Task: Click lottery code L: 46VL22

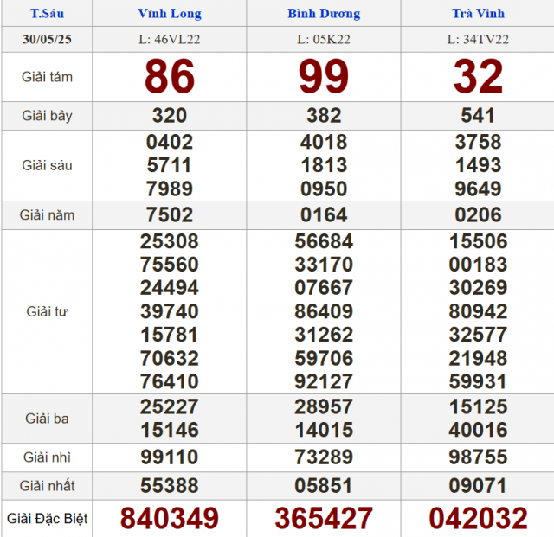Action: pyautogui.click(x=170, y=39)
